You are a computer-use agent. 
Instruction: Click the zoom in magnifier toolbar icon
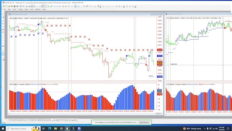[x=127, y=7]
